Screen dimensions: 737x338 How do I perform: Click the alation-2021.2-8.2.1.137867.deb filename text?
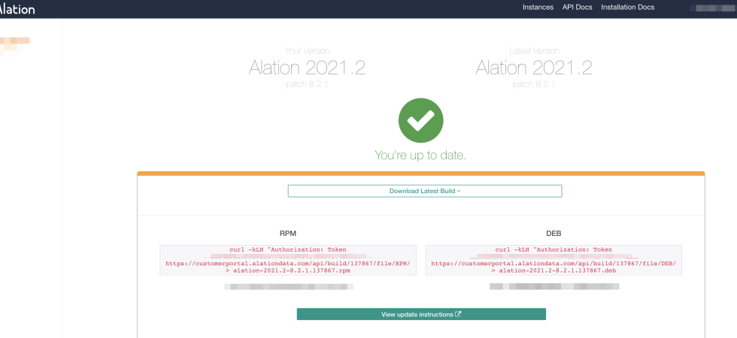tap(557, 271)
